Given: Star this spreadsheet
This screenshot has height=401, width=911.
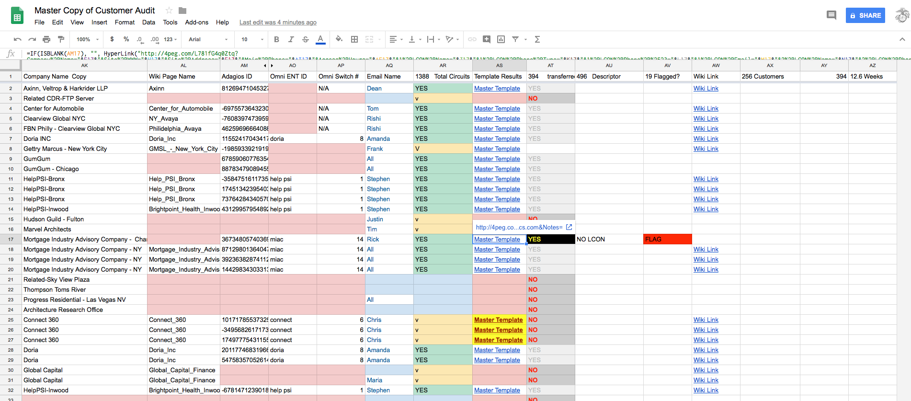Looking at the screenshot, I should 169,10.
